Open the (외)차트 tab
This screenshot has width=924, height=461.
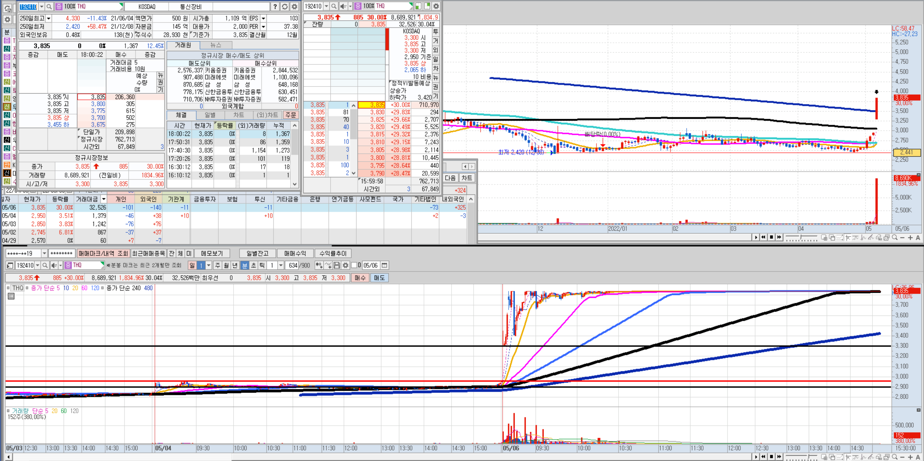pyautogui.click(x=268, y=115)
